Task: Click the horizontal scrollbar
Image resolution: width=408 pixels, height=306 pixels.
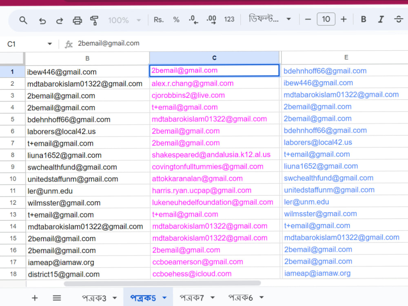Action: [x=162, y=284]
